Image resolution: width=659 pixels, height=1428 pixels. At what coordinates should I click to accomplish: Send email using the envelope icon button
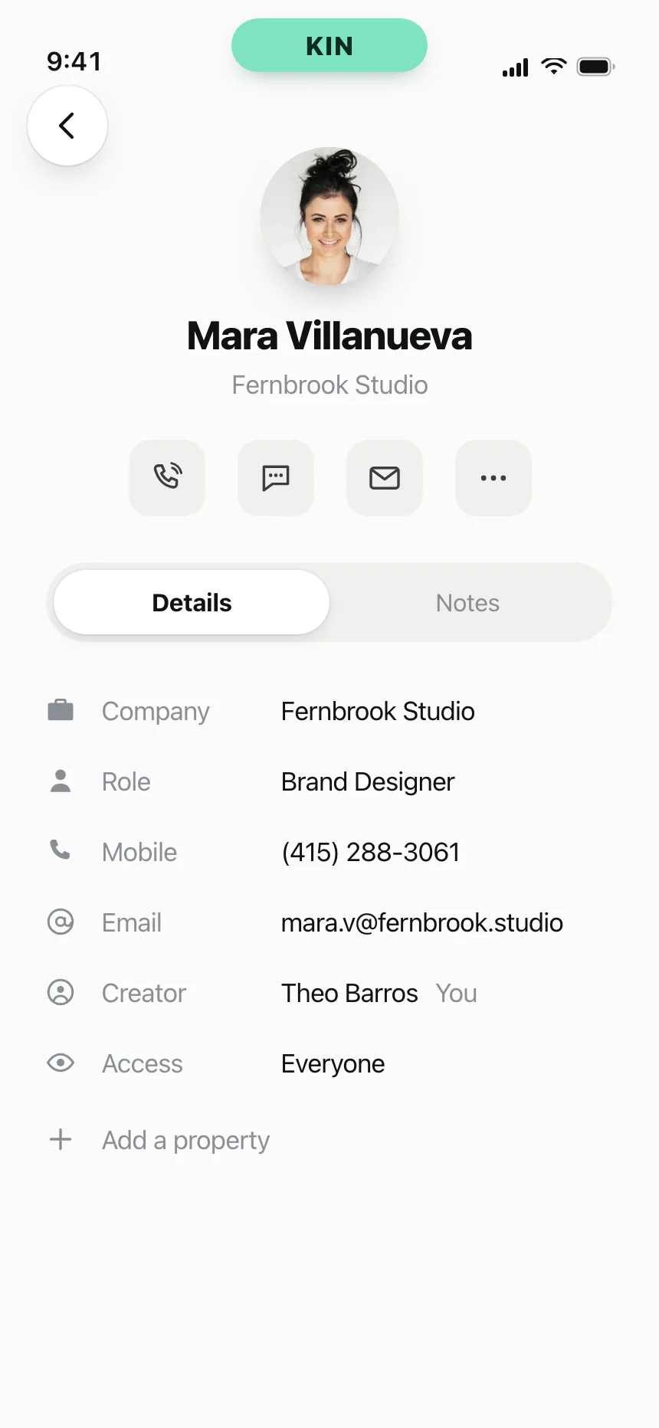(385, 477)
